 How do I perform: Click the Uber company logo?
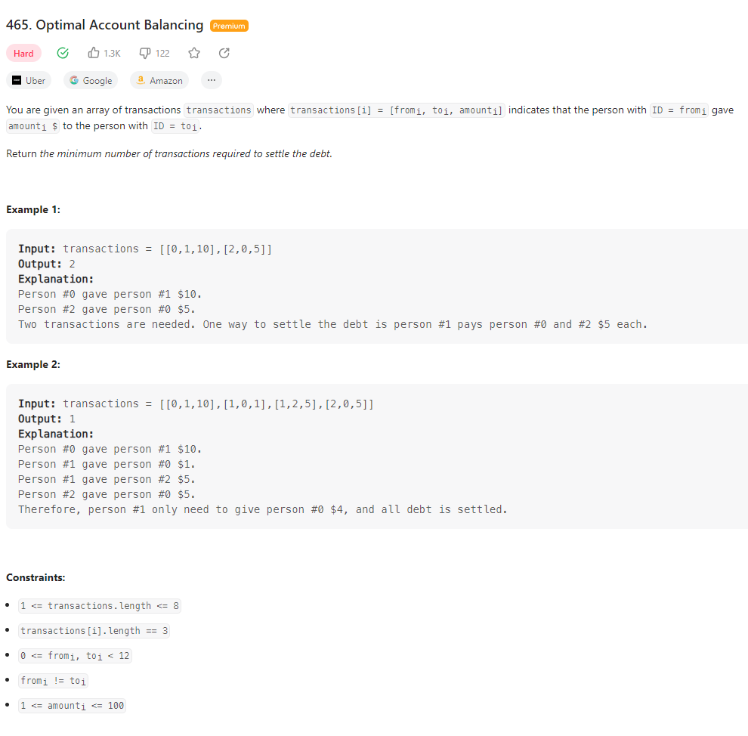click(x=17, y=80)
